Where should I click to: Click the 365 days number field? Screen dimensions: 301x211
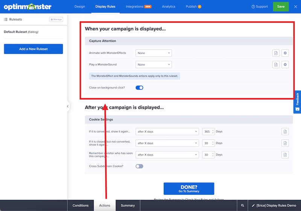coord(207,132)
